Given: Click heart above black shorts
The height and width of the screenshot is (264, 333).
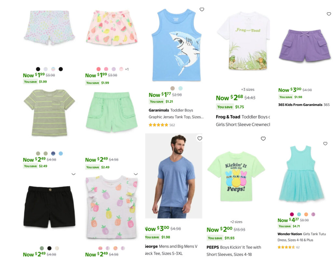Looking at the screenshot, I should tap(73, 174).
